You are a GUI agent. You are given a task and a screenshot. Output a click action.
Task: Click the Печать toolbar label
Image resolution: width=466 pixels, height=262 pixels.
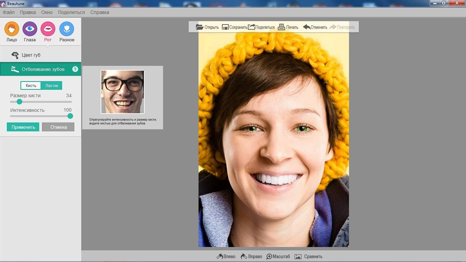(292, 27)
